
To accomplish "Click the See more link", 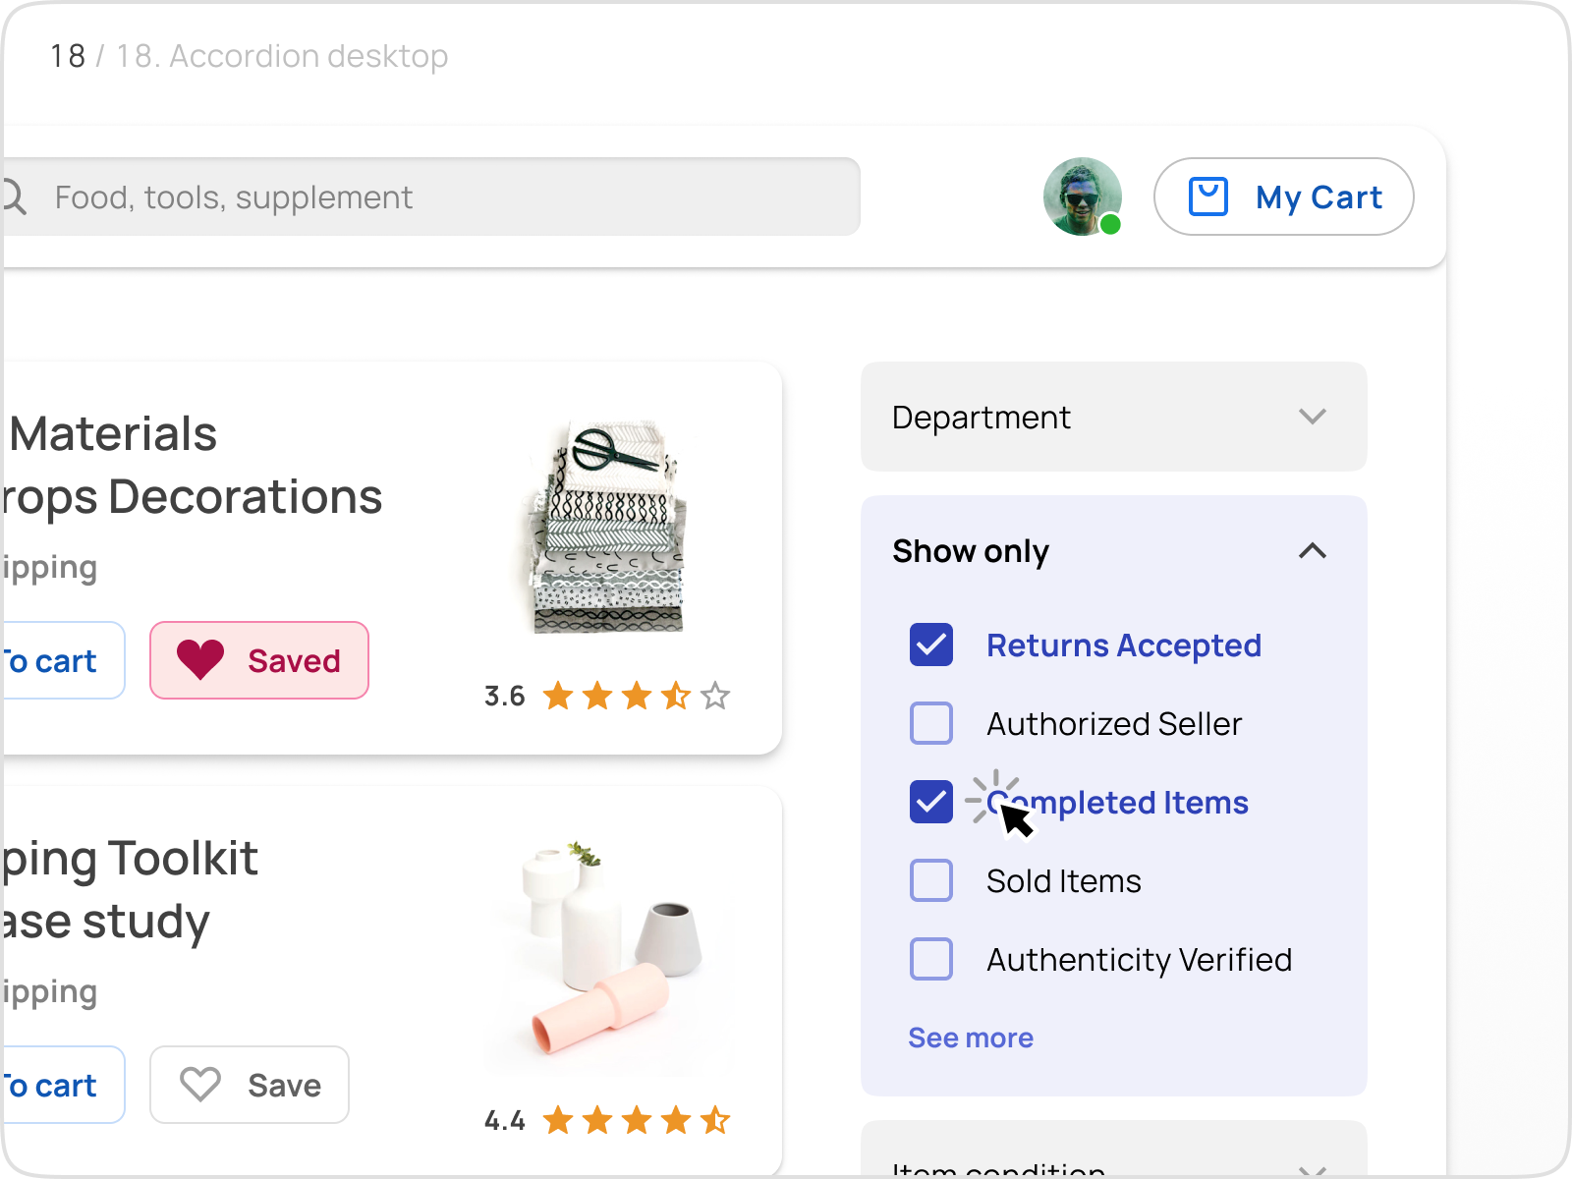I will 970,1038.
